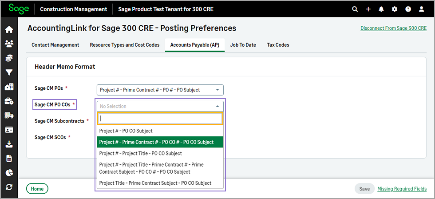Open the coins stack icon in sidebar
The width and height of the screenshot is (435, 199).
pos(9,58)
